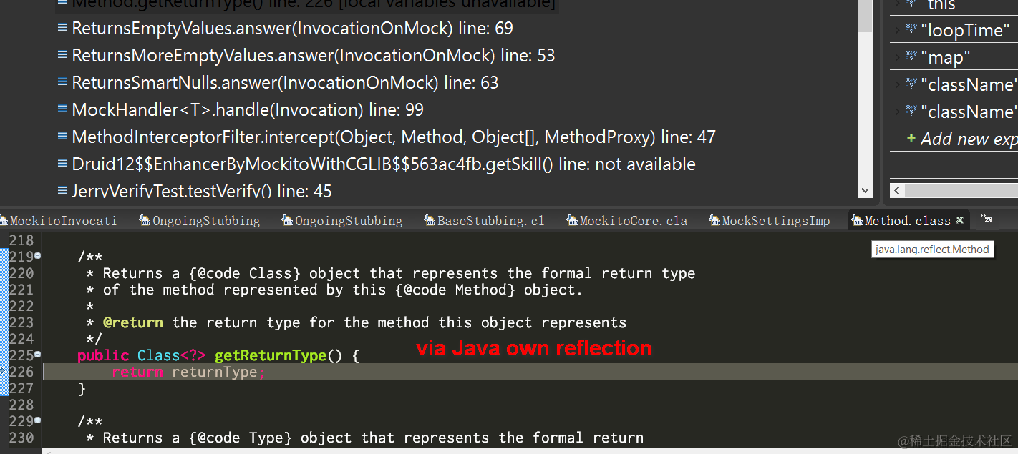Expand first "className" watch expression
The width and height of the screenshot is (1018, 454).
[x=897, y=84]
